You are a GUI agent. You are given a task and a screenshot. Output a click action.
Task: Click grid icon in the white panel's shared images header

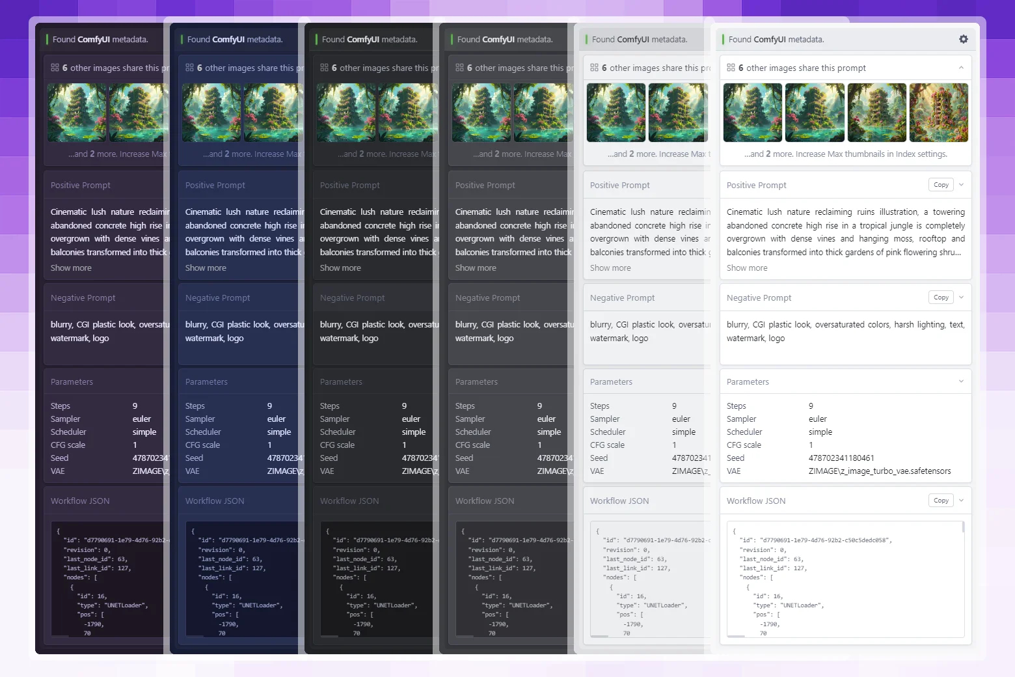(x=731, y=68)
